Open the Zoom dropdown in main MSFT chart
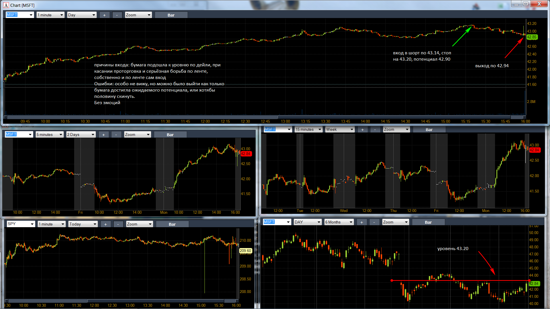 [138, 15]
